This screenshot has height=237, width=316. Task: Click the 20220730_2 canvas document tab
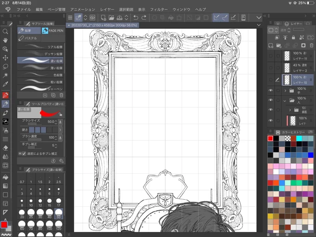click(102, 25)
